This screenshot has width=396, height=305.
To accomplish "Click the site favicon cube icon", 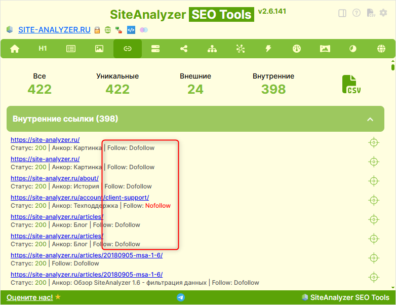I will (10, 29).
